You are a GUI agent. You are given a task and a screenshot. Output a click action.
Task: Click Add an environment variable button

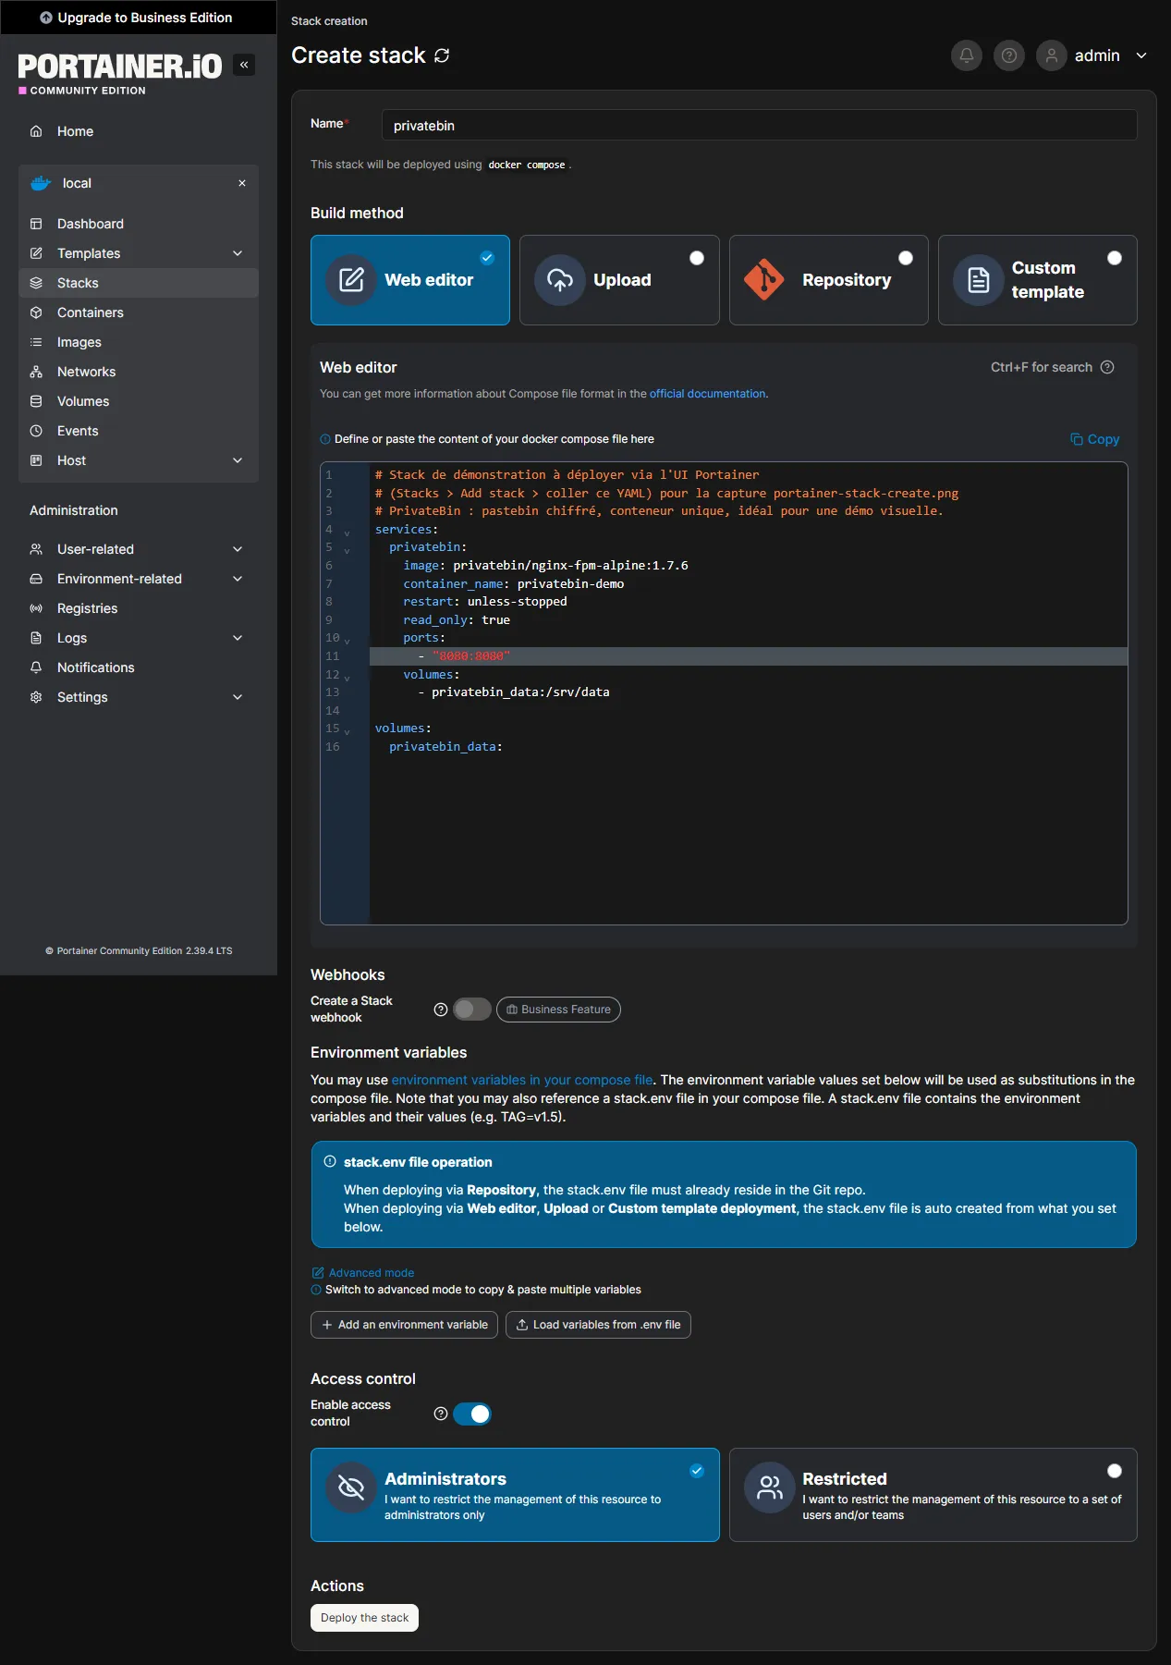click(x=404, y=1325)
